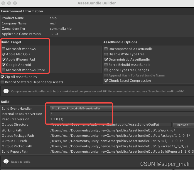Uncheck Apple iPhone/iPad build target
Viewport: 194px width, 170px height.
click(x=4, y=60)
